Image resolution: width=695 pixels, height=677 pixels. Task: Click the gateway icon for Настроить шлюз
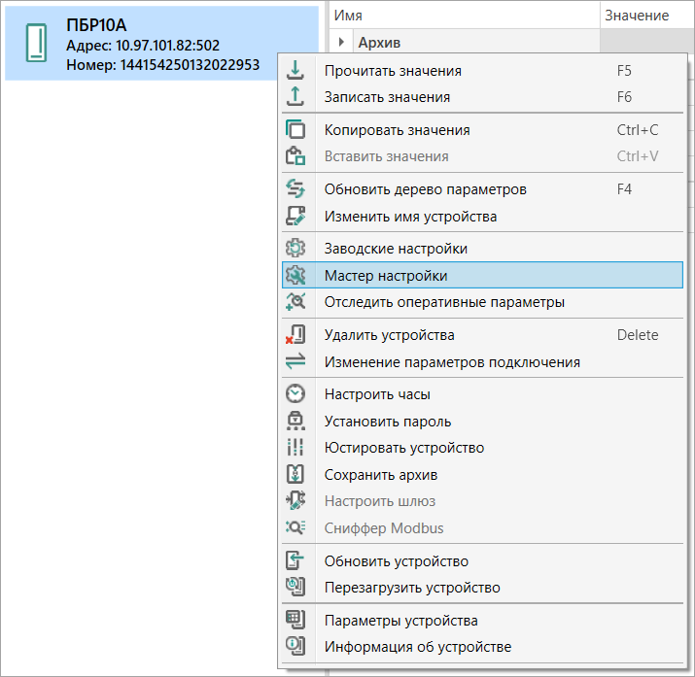(295, 500)
